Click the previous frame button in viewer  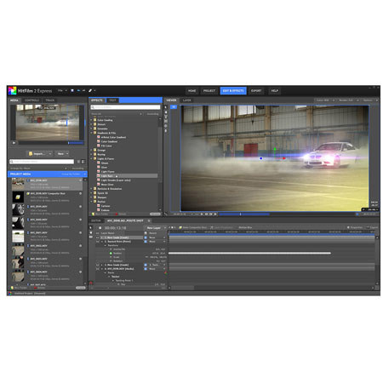[207, 214]
